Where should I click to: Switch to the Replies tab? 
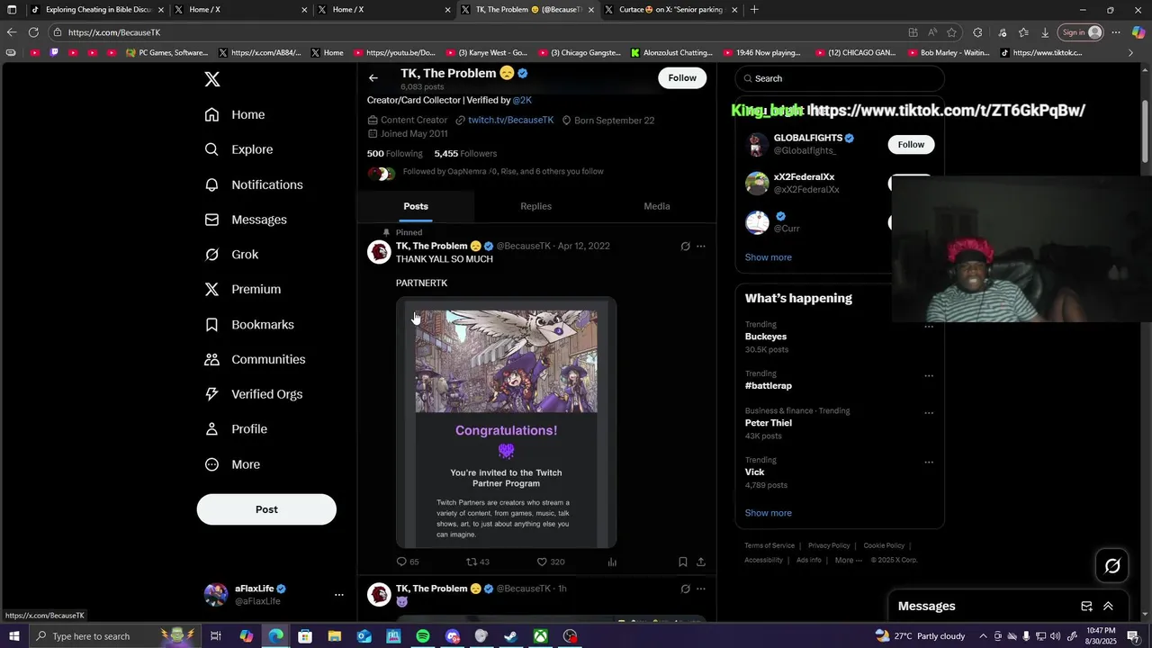[x=535, y=206]
